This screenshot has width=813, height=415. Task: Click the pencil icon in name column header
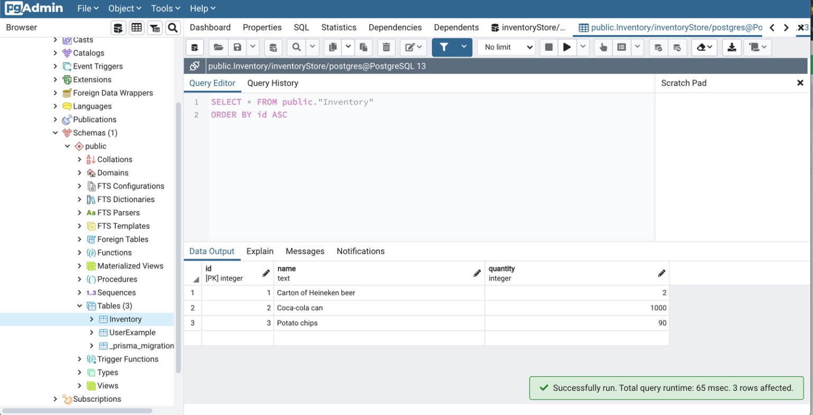click(x=477, y=273)
